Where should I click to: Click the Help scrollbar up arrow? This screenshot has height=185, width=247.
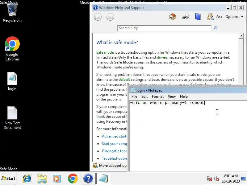pos(241,36)
